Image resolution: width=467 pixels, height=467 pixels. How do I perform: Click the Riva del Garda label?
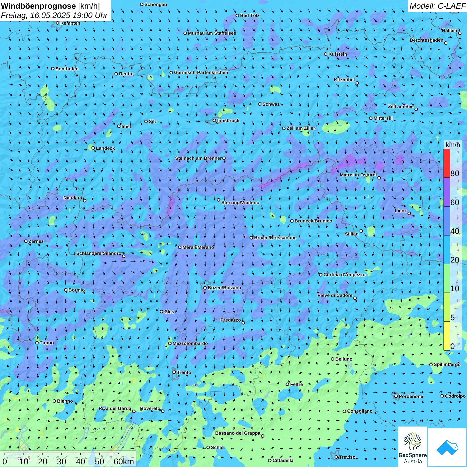(x=115, y=408)
